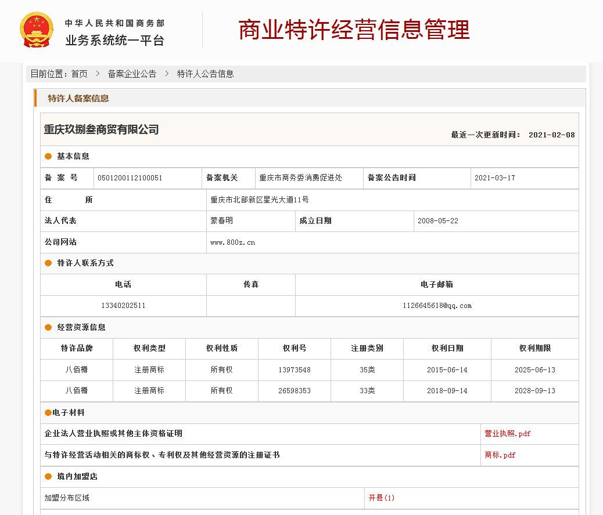Click company name 重庆玖捌叁商贸有限公司
The image size is (603, 515).
tap(101, 129)
